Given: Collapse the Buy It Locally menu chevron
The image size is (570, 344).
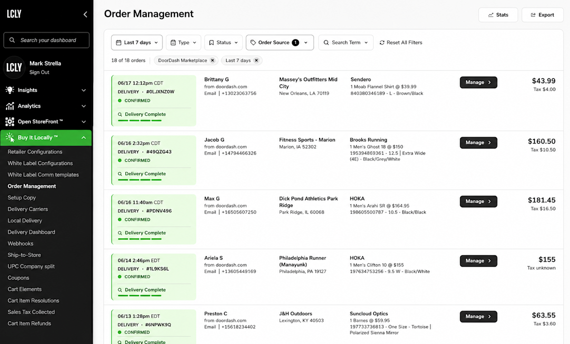Looking at the screenshot, I should 84,138.
